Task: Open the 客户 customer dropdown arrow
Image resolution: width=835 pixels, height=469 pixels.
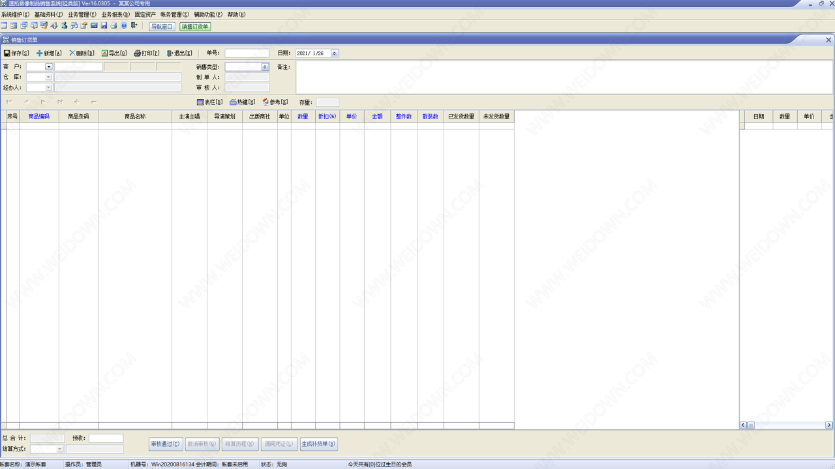Action: pos(48,66)
